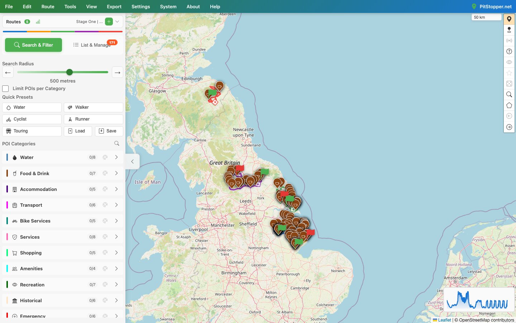Viewport: 516px width, 323px height.
Task: Search POI categories with magnifier icon
Action: pos(117,143)
